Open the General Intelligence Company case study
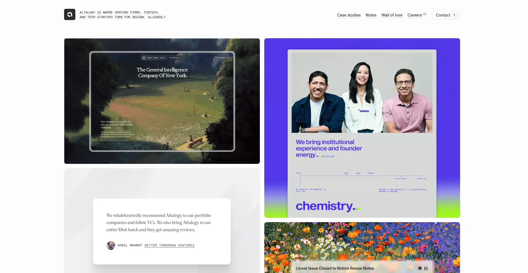This screenshot has width=528, height=273. click(x=162, y=101)
